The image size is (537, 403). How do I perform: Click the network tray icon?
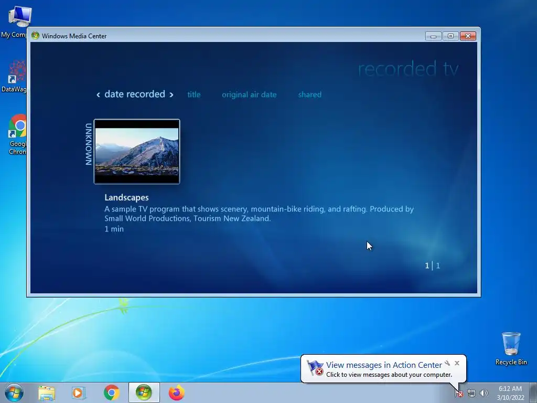pos(471,393)
